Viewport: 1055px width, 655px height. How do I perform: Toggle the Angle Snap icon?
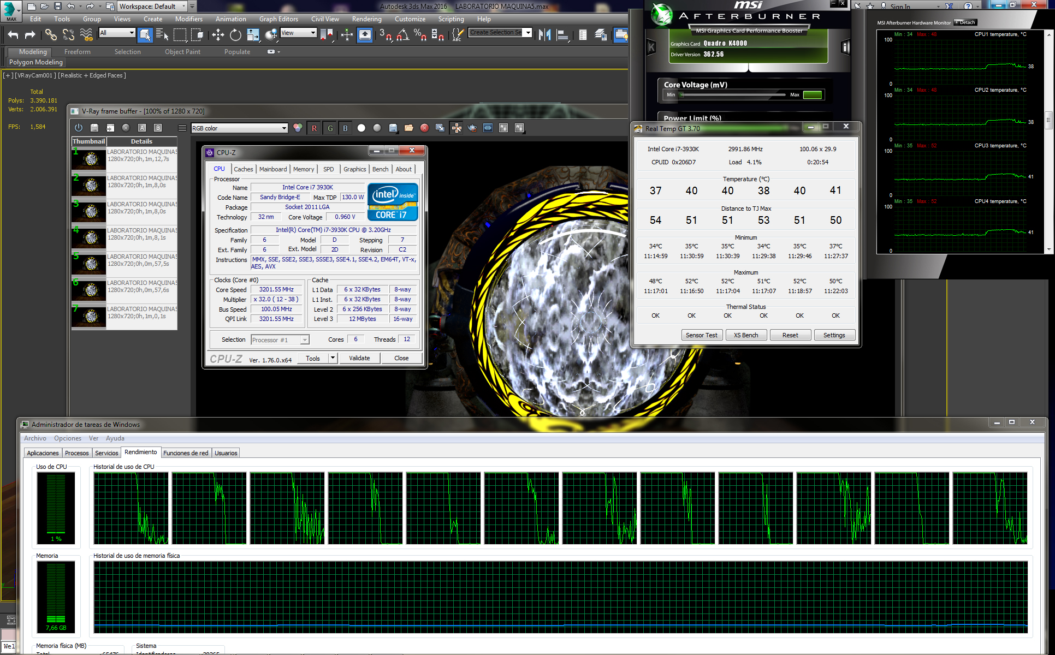pyautogui.click(x=403, y=35)
